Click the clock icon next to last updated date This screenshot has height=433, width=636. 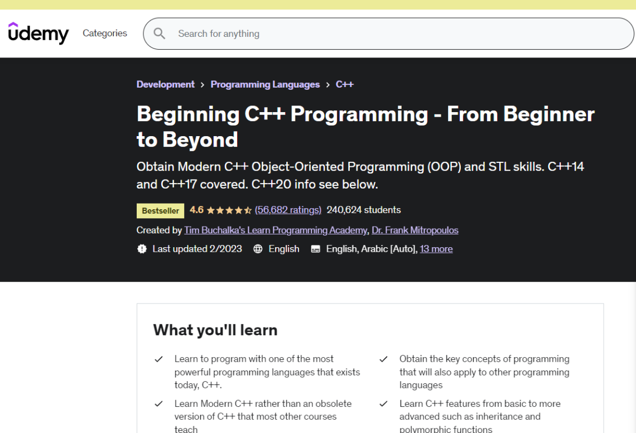[142, 249]
